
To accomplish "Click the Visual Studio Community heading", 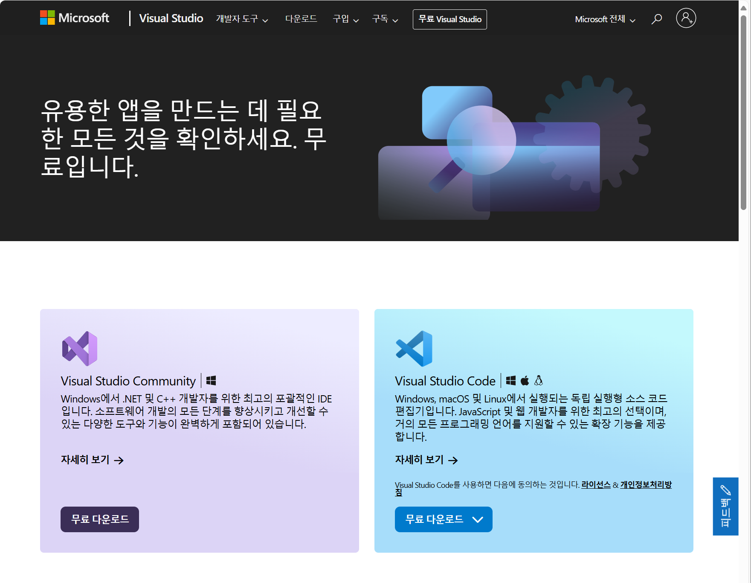I will [x=128, y=381].
